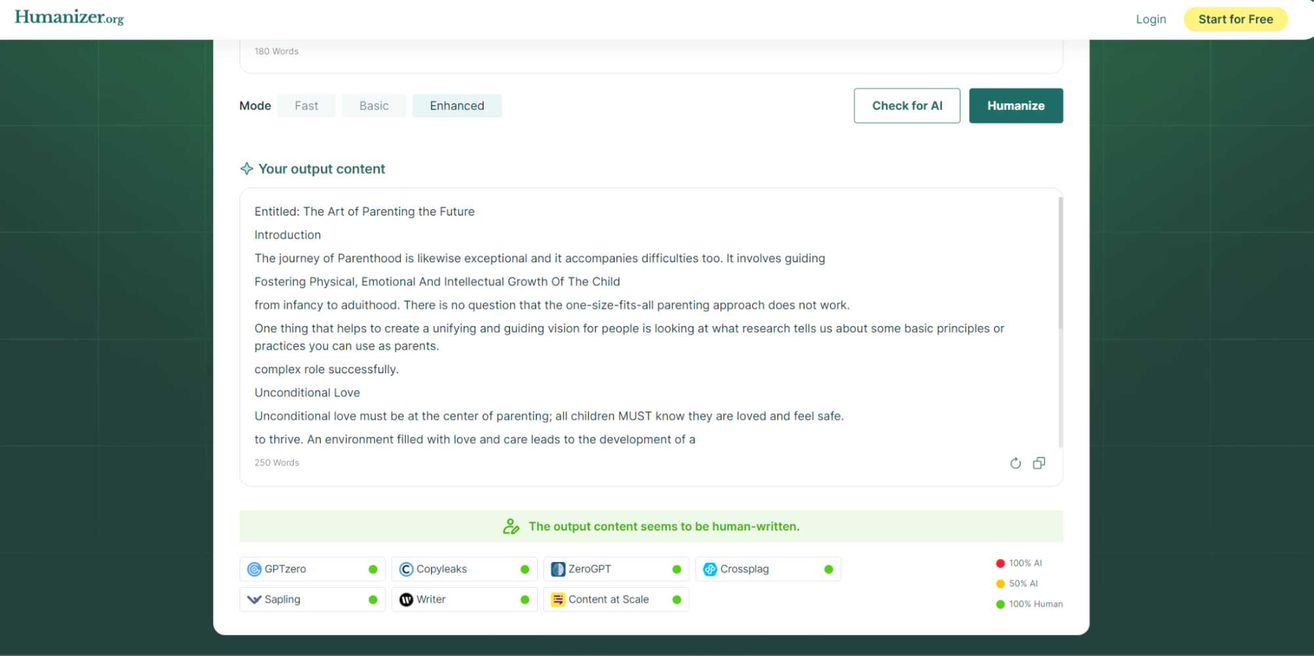Screen dimensions: 1314x656
Task: Click the Crossplag detector icon
Action: (710, 569)
